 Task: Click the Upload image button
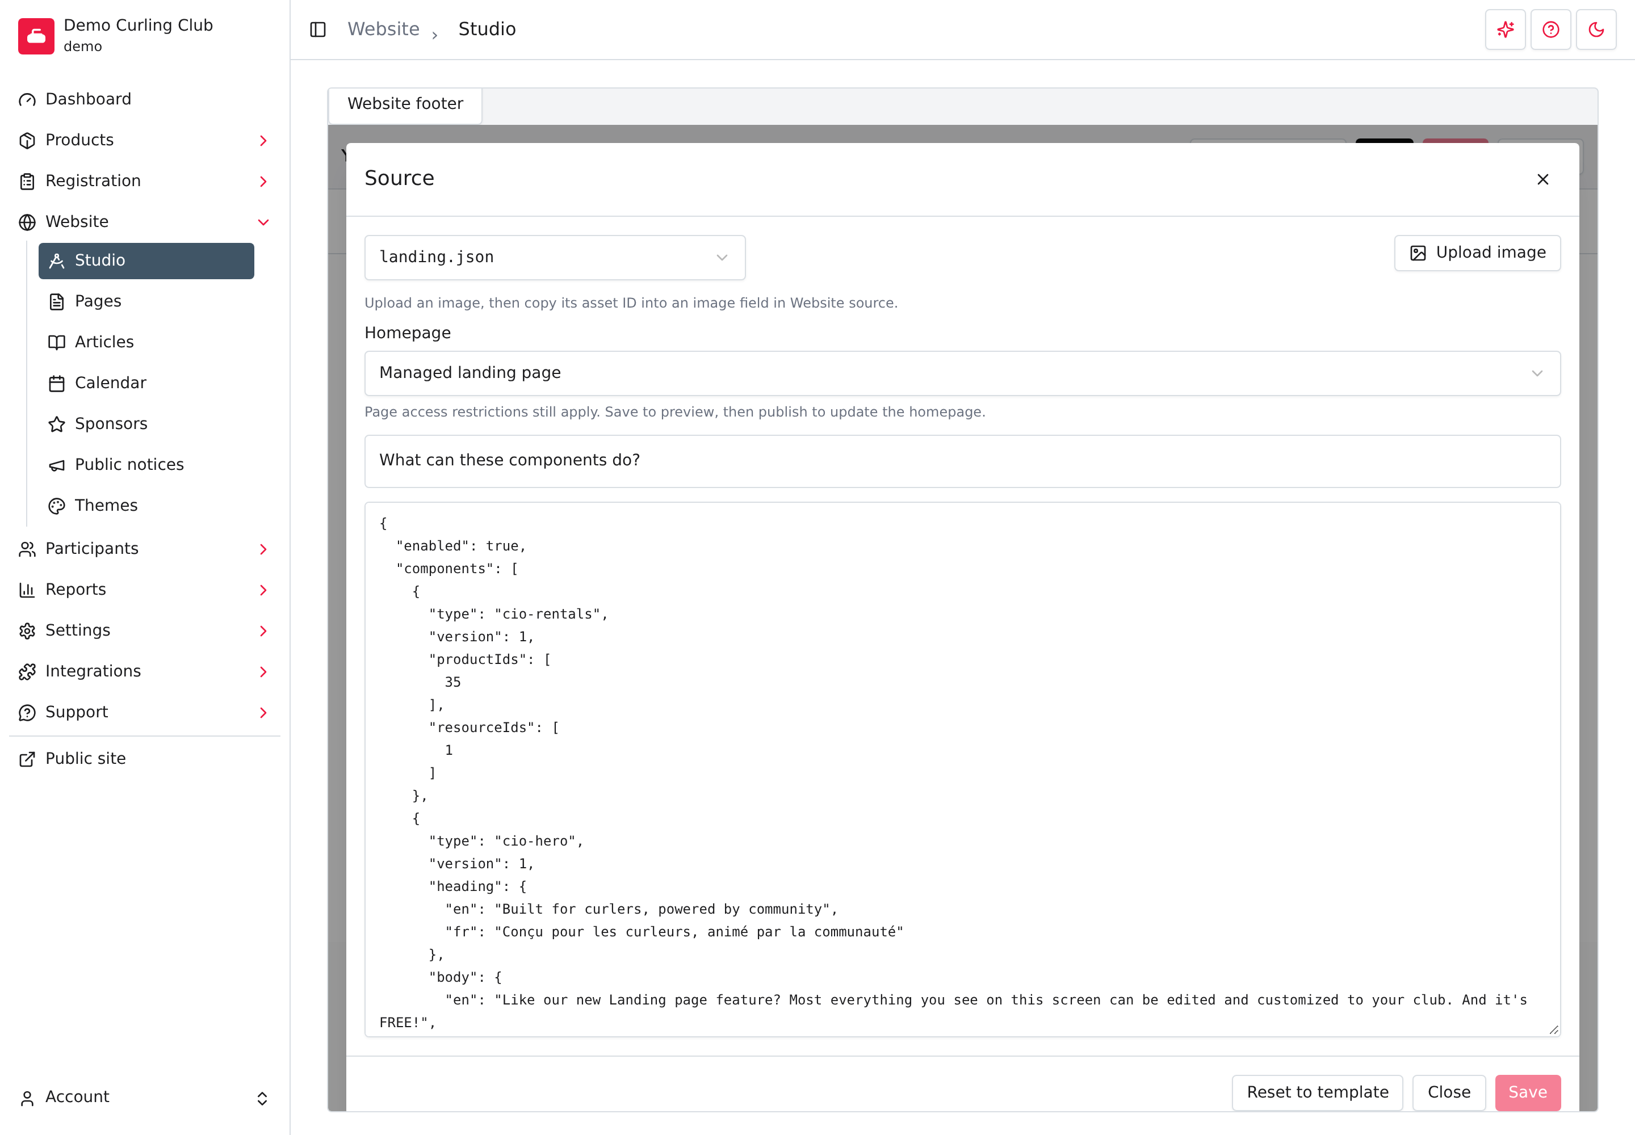1477,253
